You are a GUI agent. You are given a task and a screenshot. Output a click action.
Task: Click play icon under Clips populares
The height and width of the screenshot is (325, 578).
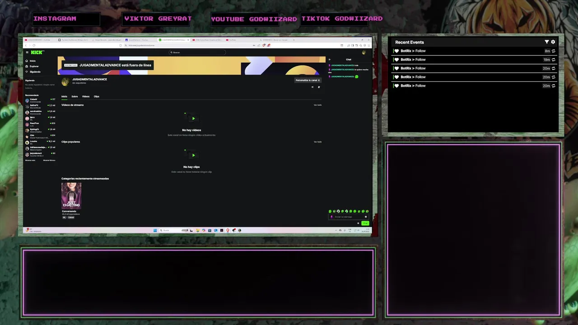(193, 155)
